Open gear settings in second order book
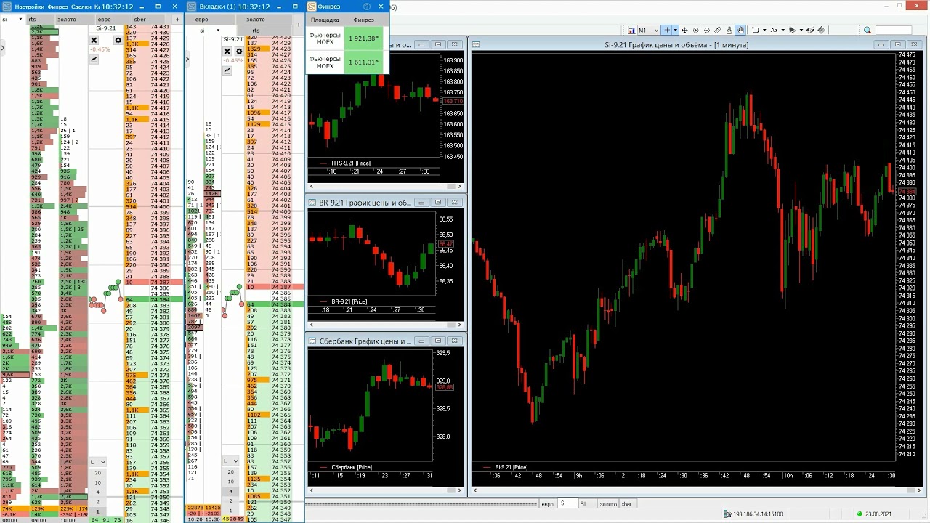930x523 pixels. 238,52
